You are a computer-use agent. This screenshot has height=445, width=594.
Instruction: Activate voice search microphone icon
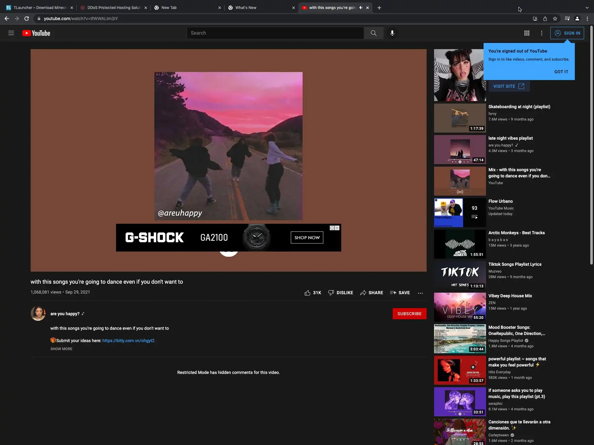[x=392, y=33]
